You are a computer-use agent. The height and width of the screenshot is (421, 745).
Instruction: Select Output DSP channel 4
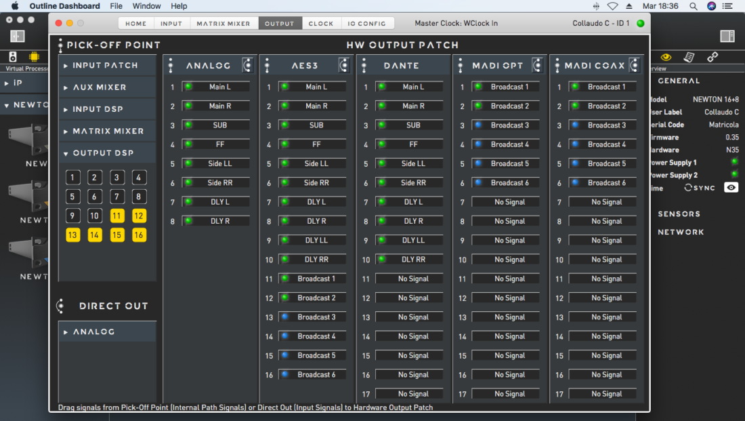(139, 178)
